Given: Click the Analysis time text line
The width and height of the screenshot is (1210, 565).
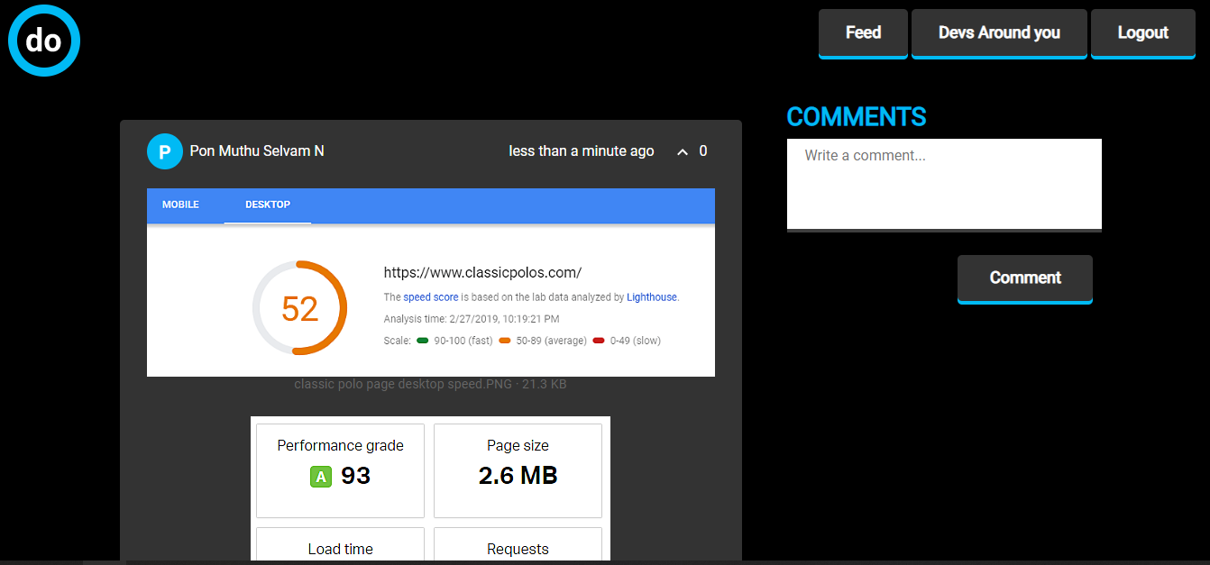Looking at the screenshot, I should click(472, 319).
